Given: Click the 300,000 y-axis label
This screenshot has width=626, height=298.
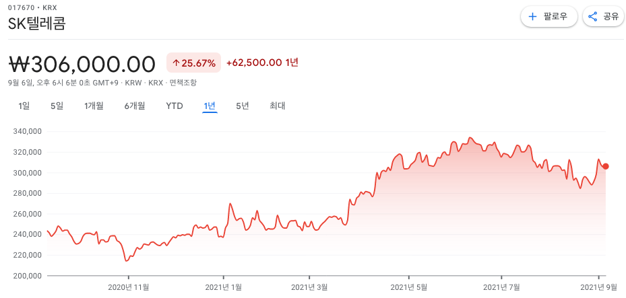Looking at the screenshot, I should [29, 173].
